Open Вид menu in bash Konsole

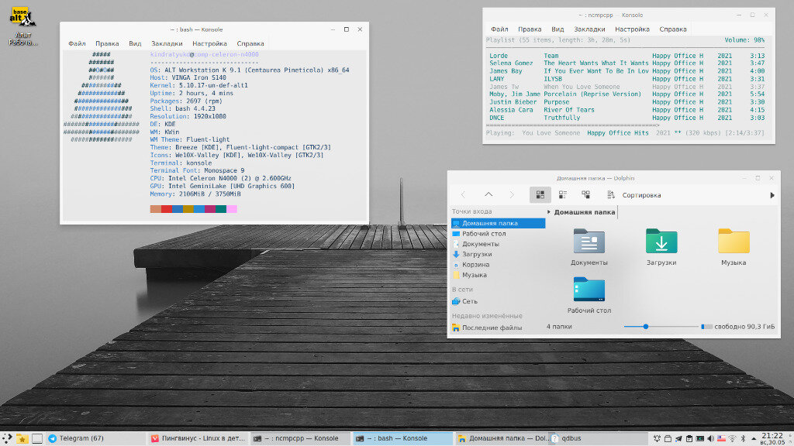coord(135,43)
